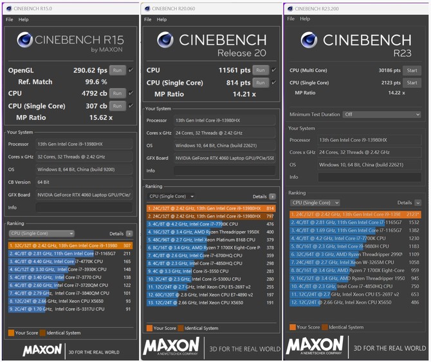Screen dimensions: 431x362
Task: Click the MAXON logo in the R15 window
Action: (42, 350)
